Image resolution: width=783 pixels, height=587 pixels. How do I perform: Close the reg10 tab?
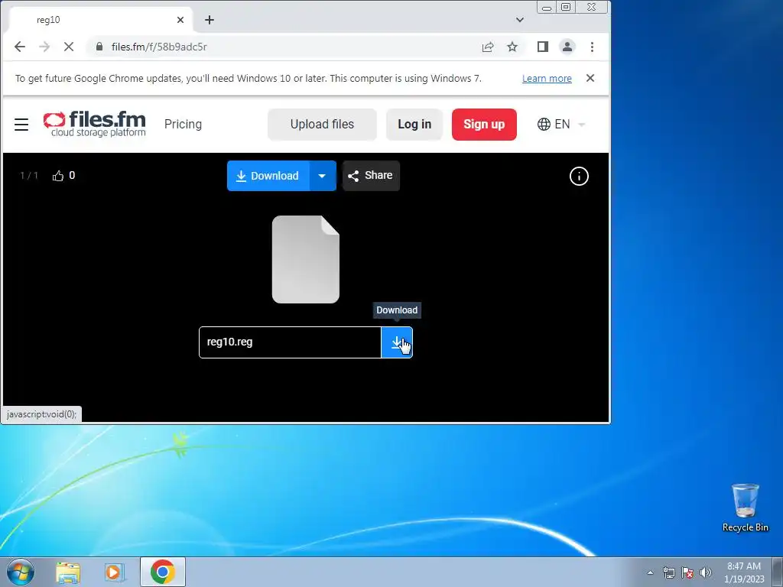click(180, 20)
